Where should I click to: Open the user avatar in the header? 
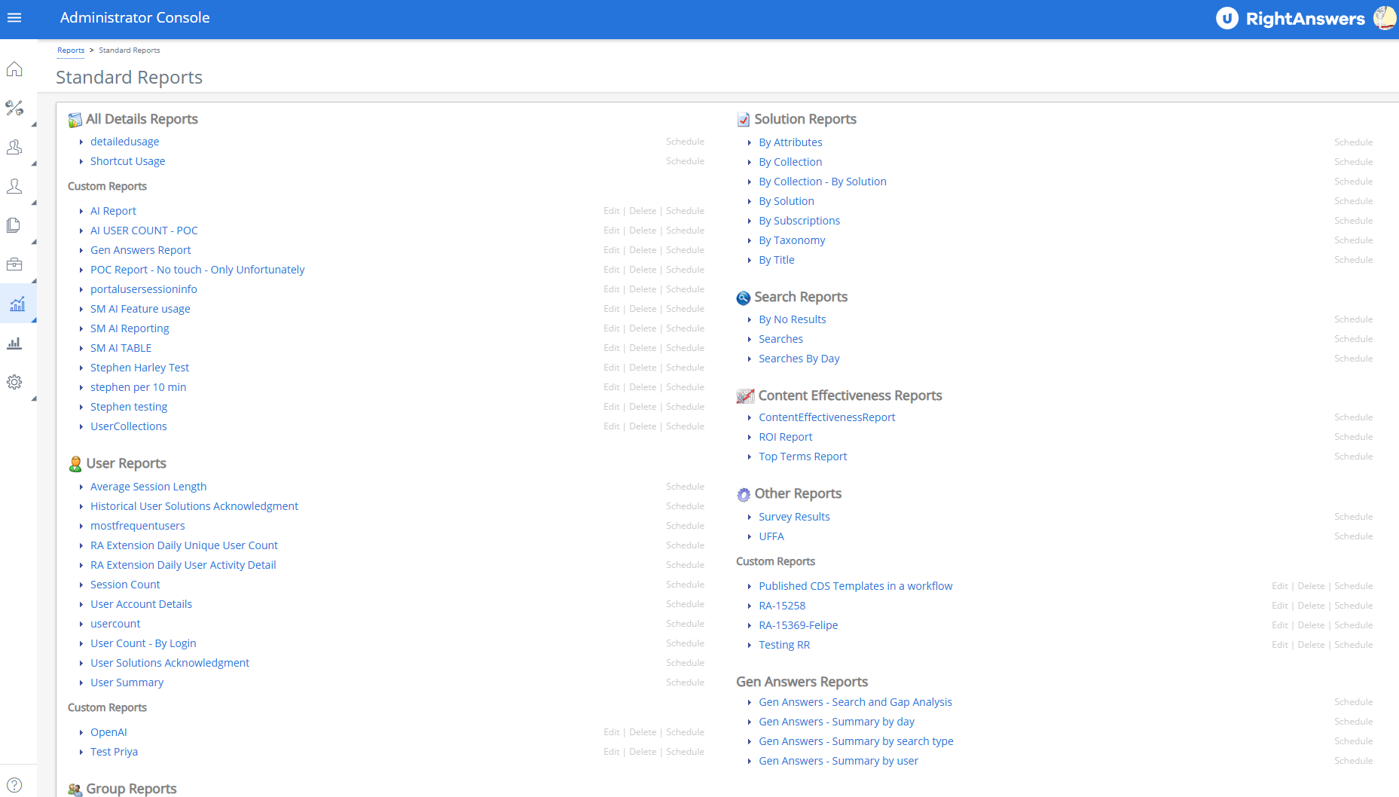coord(1384,17)
